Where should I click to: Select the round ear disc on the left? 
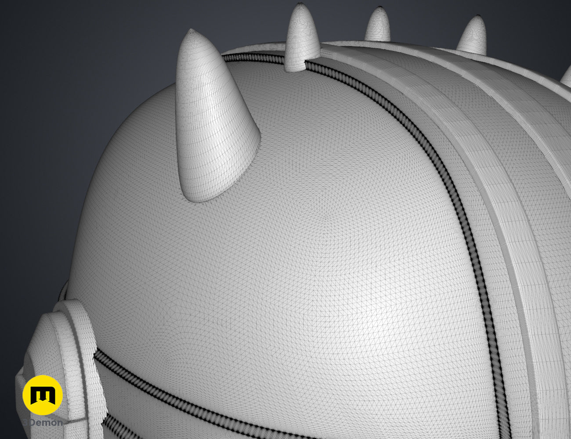[x=57, y=369]
